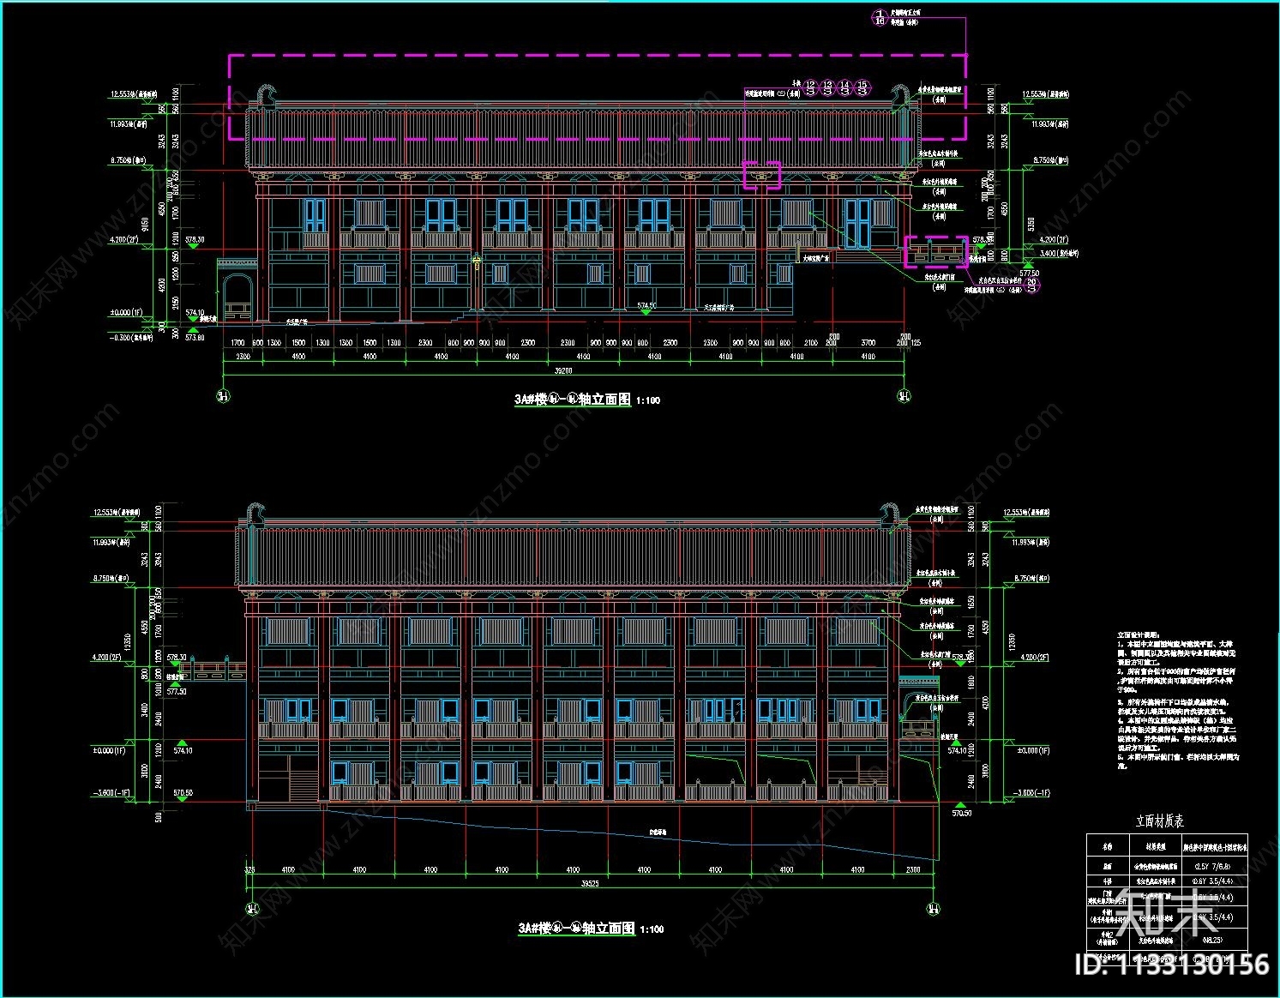Screen dimensions: 1280x998
Task: Select detail callout bubble number 12
Action: [x=811, y=87]
